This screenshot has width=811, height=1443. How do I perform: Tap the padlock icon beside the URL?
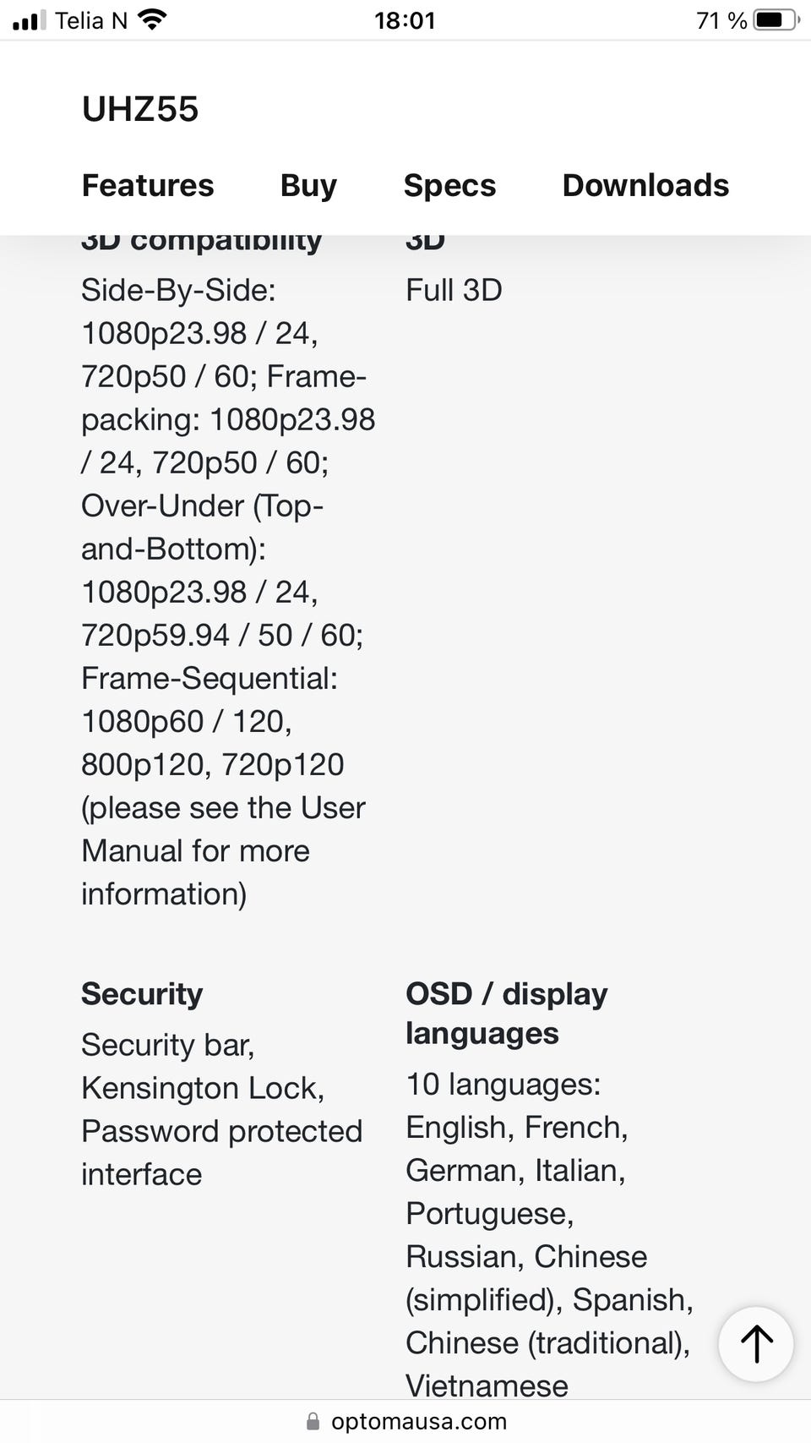[x=313, y=1422]
